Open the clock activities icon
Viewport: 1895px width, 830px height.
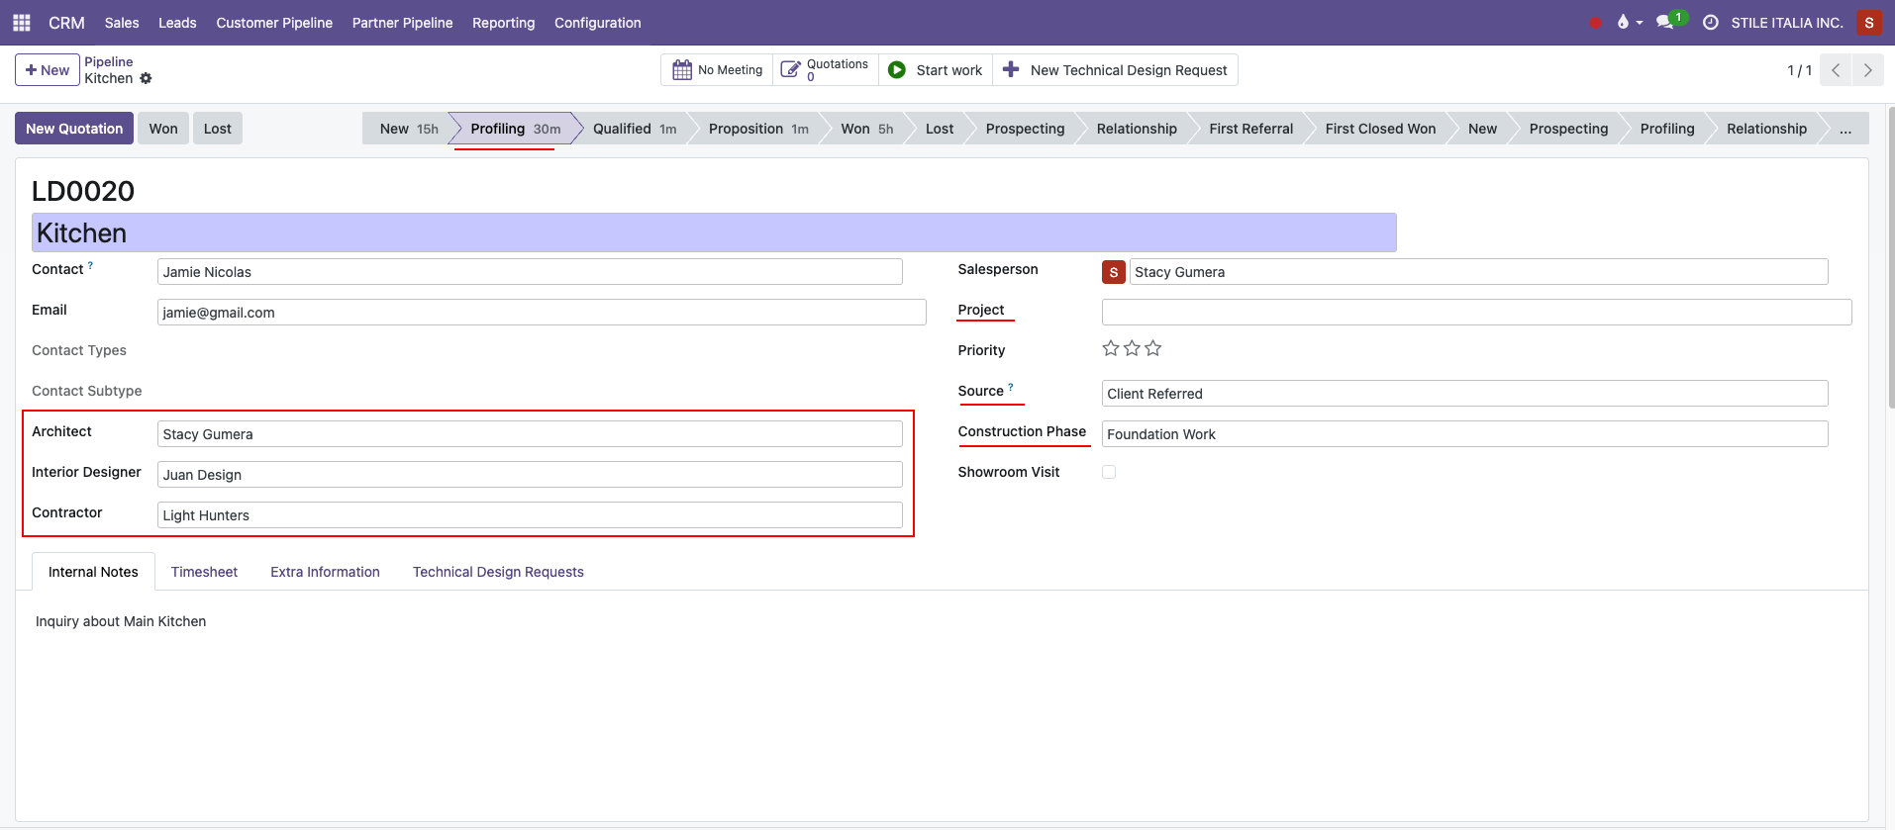[1710, 22]
